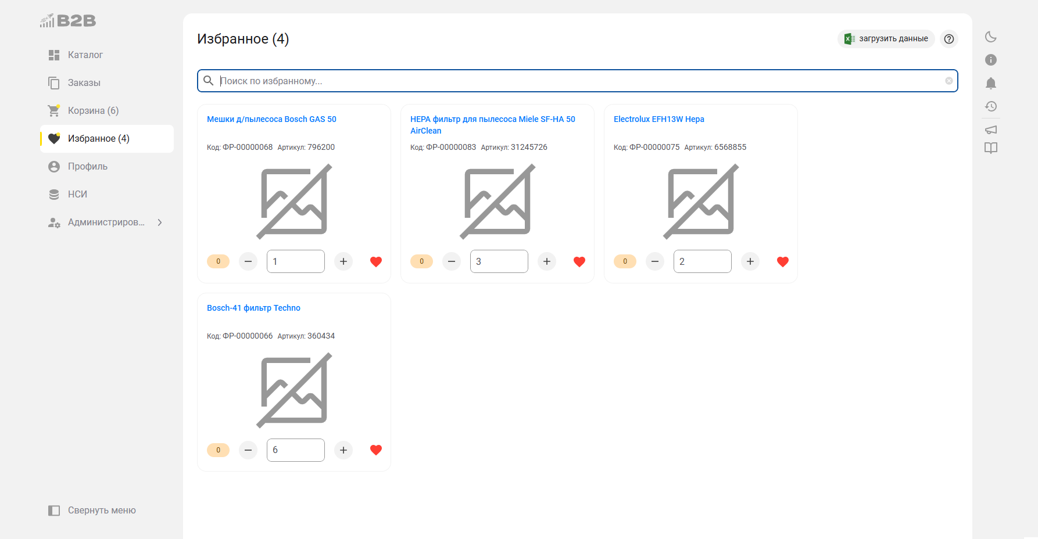
Task: Open the Каталог menu item
Action: click(x=107, y=55)
